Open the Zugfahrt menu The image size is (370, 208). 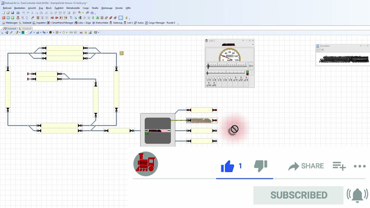pyautogui.click(x=59, y=8)
